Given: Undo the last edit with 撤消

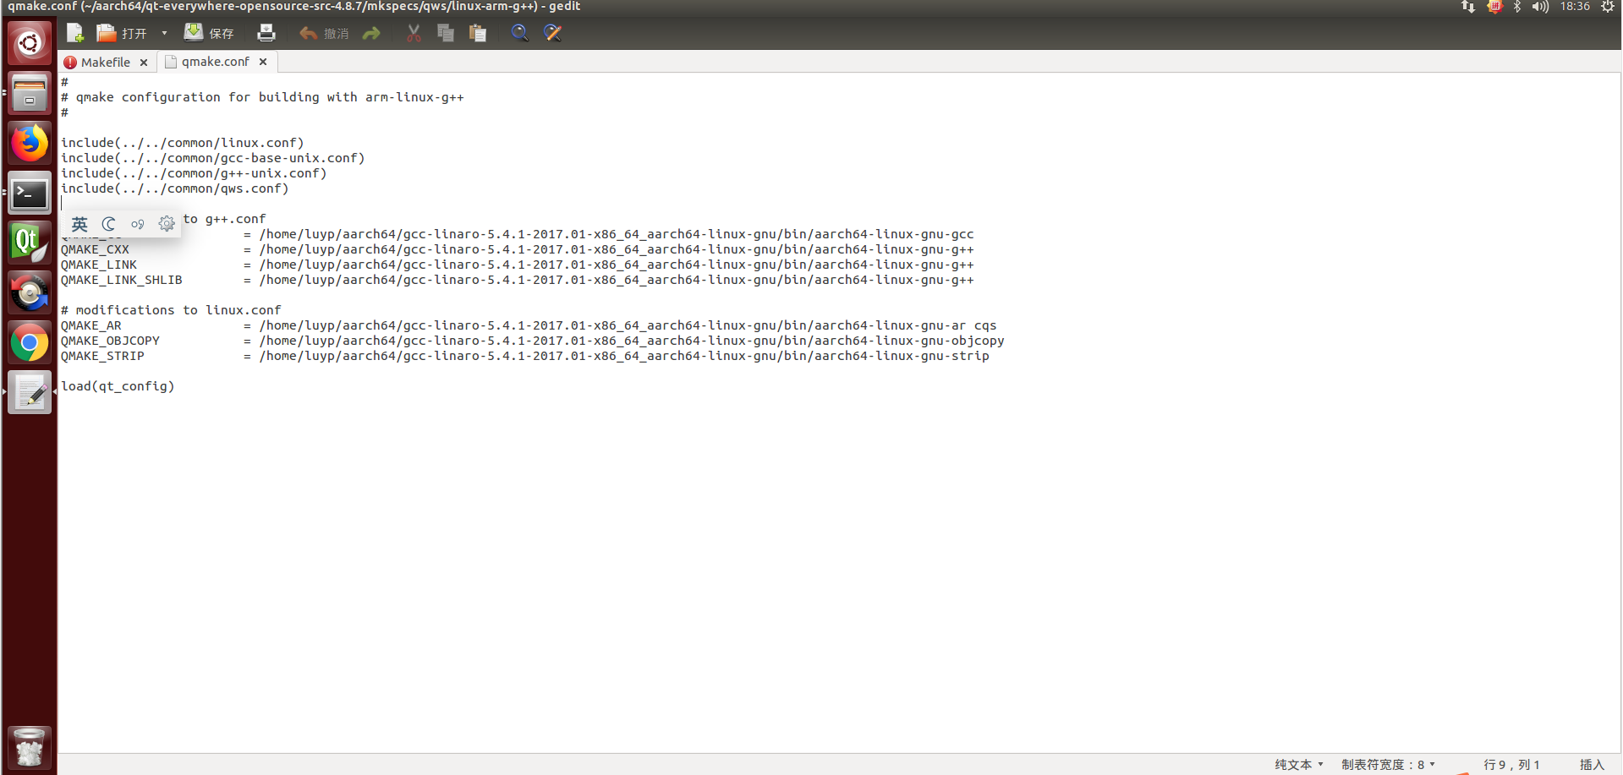Looking at the screenshot, I should [x=324, y=33].
